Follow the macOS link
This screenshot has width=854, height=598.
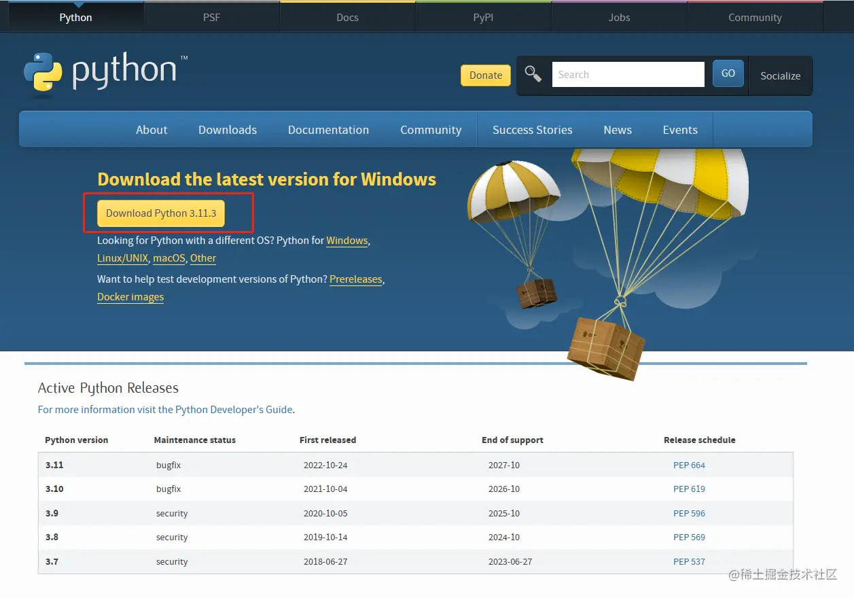pos(169,258)
